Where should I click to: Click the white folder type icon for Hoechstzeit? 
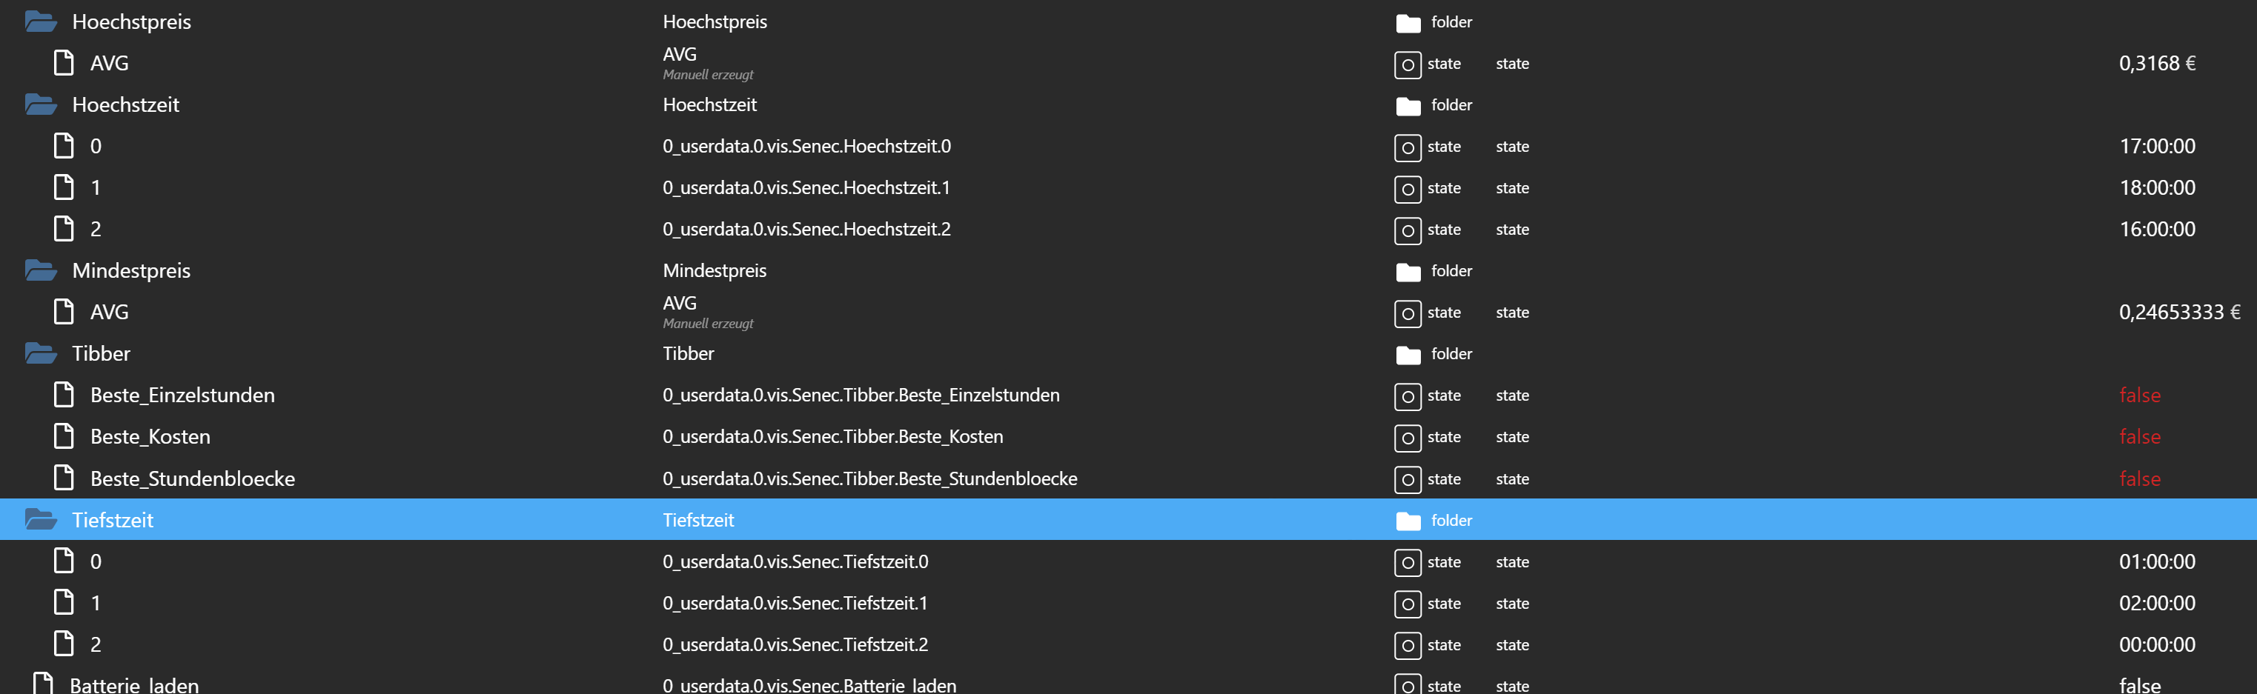(x=1408, y=106)
